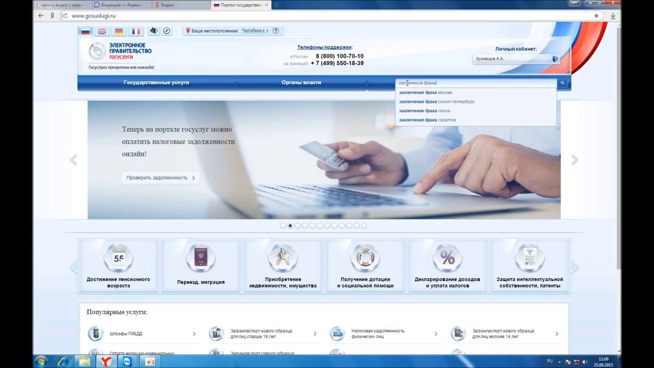Open Приобретение недвижимости, имущества category
The width and height of the screenshot is (654, 368).
point(283,266)
